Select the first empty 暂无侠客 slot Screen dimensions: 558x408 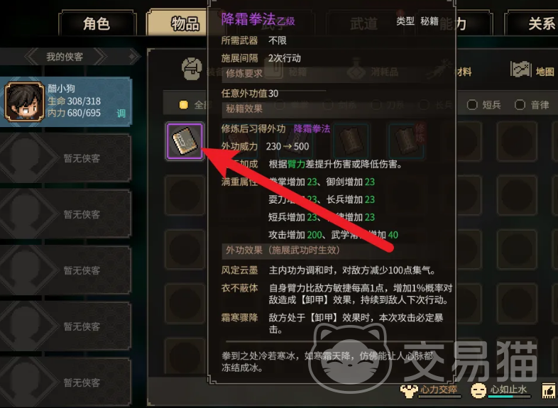[65, 158]
